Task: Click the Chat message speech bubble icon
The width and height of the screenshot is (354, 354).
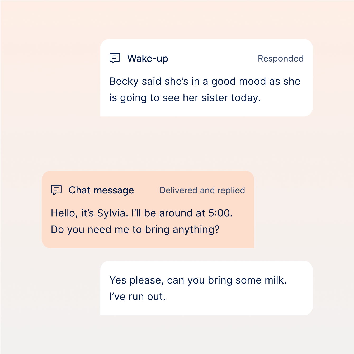Action: 56,190
